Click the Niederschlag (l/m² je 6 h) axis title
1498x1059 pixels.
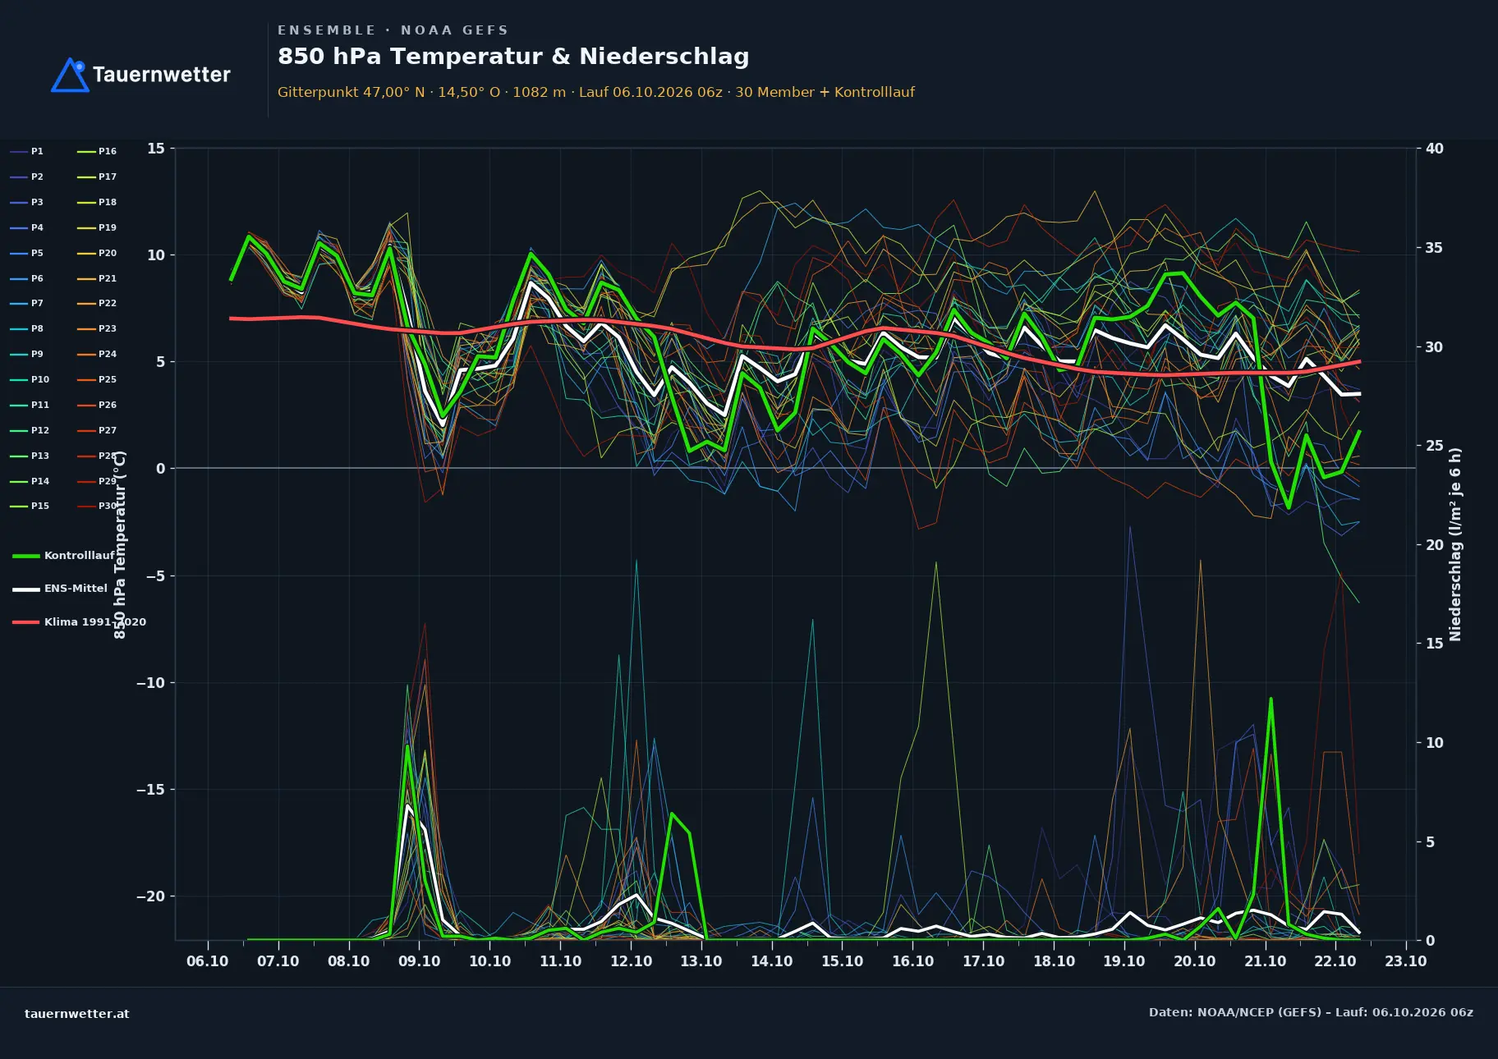tap(1455, 544)
